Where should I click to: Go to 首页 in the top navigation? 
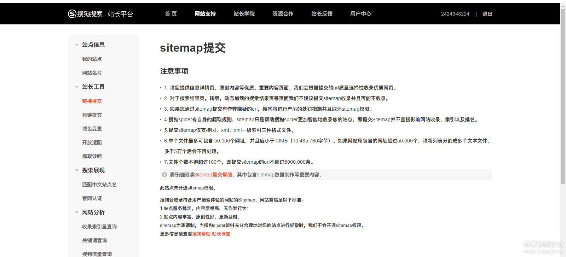tap(171, 14)
